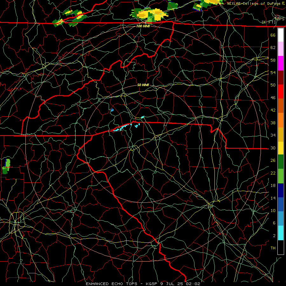286x286 pixels.
Task: Select the dark green legend swatch
Action: 281,162
